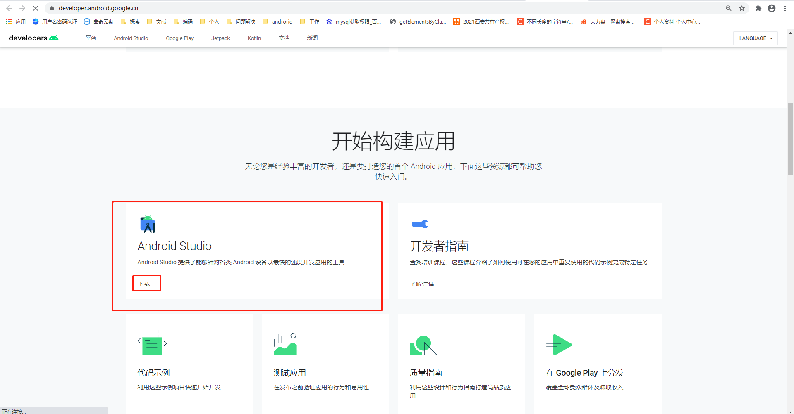Screen dimensions: 794x414
Task: Click the browser back arrow
Action: 9,8
